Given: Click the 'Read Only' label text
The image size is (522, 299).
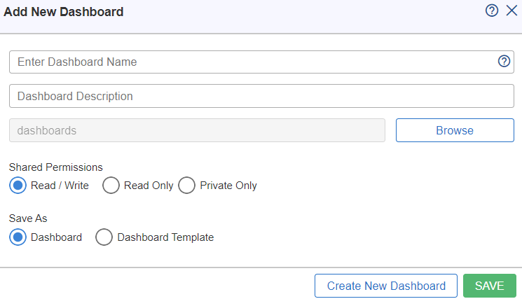Looking at the screenshot, I should tap(149, 186).
